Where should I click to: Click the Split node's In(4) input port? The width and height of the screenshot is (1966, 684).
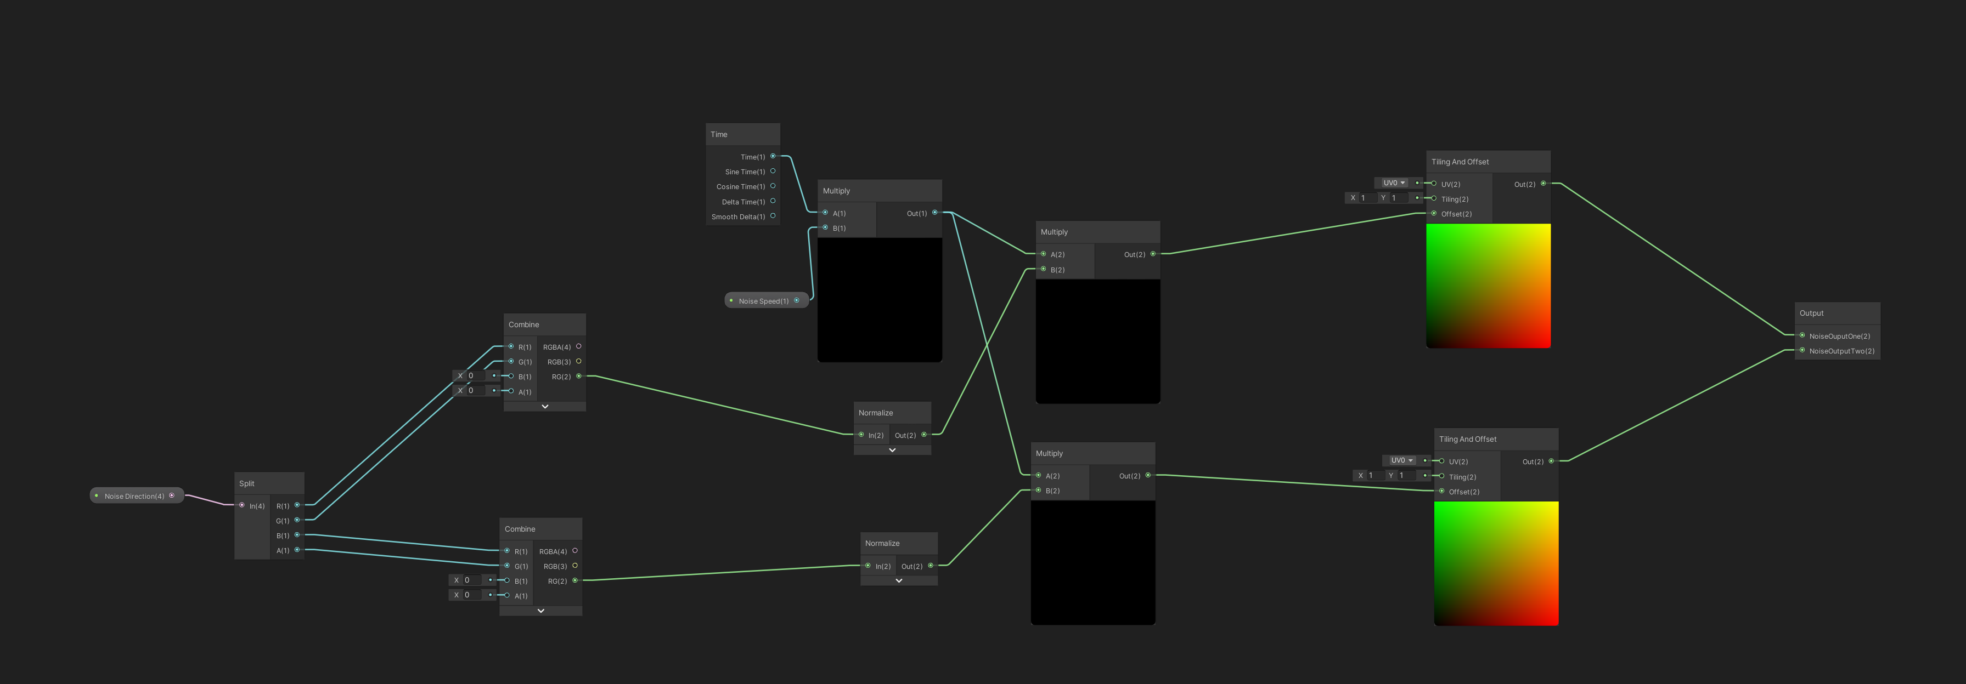point(242,505)
